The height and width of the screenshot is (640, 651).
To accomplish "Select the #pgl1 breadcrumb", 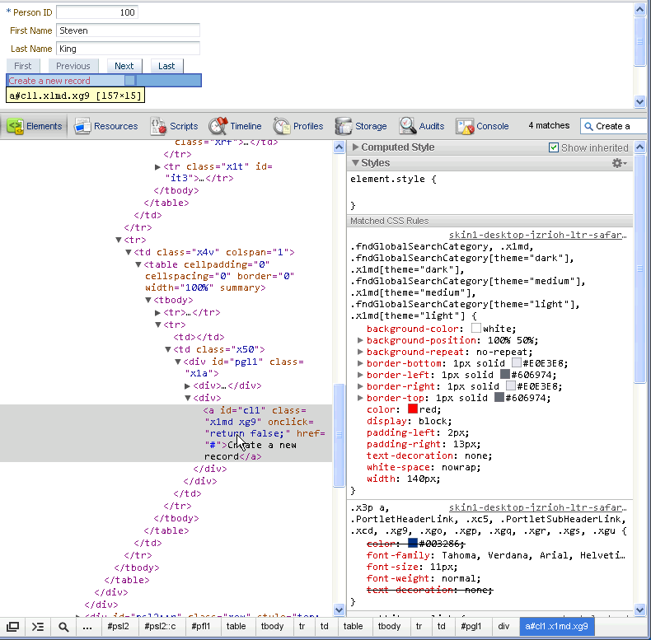I will (x=471, y=626).
